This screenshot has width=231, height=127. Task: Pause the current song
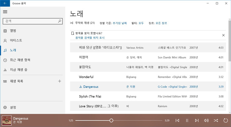pyautogui.click(x=187, y=120)
